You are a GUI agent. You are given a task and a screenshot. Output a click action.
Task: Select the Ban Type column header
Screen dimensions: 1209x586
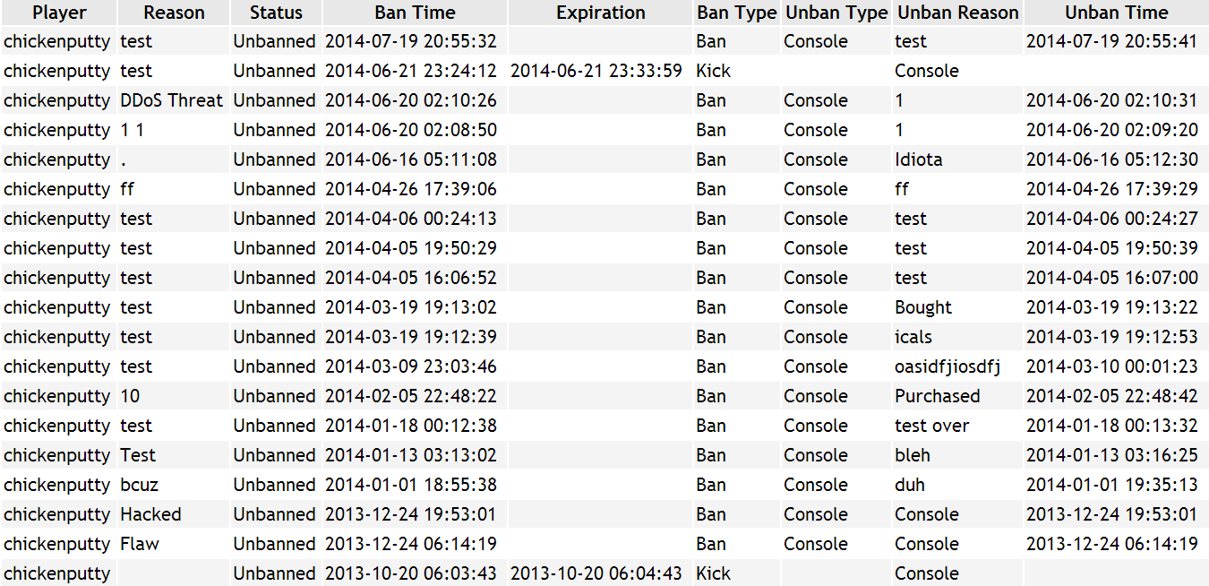[737, 13]
